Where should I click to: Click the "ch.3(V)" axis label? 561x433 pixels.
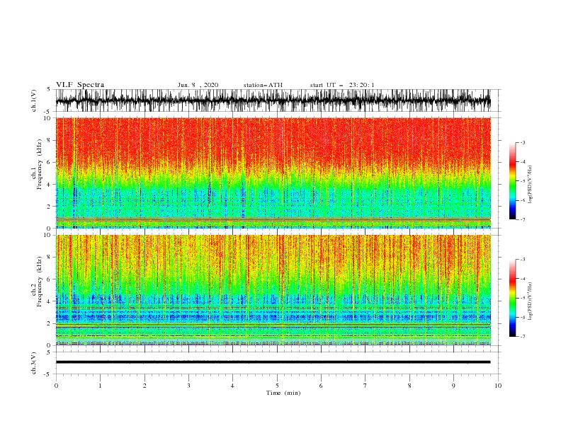pyautogui.click(x=34, y=363)
